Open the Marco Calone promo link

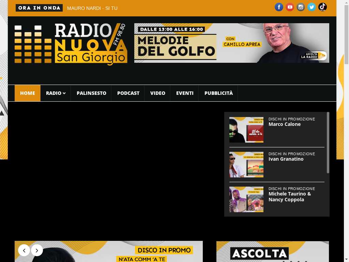point(285,124)
